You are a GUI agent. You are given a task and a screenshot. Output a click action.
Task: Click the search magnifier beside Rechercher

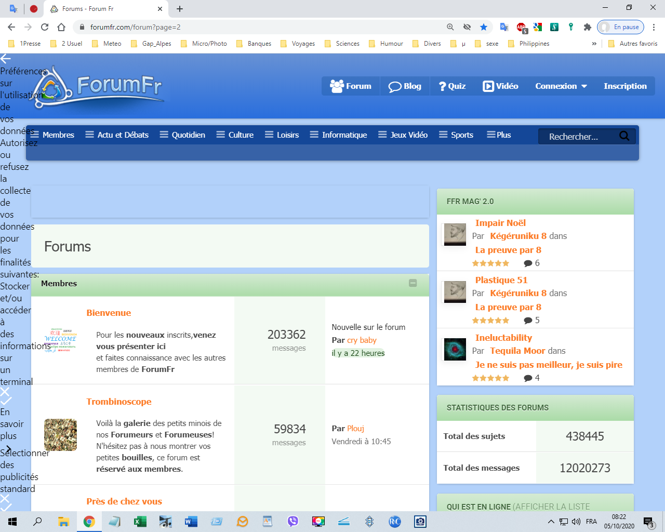coord(624,136)
